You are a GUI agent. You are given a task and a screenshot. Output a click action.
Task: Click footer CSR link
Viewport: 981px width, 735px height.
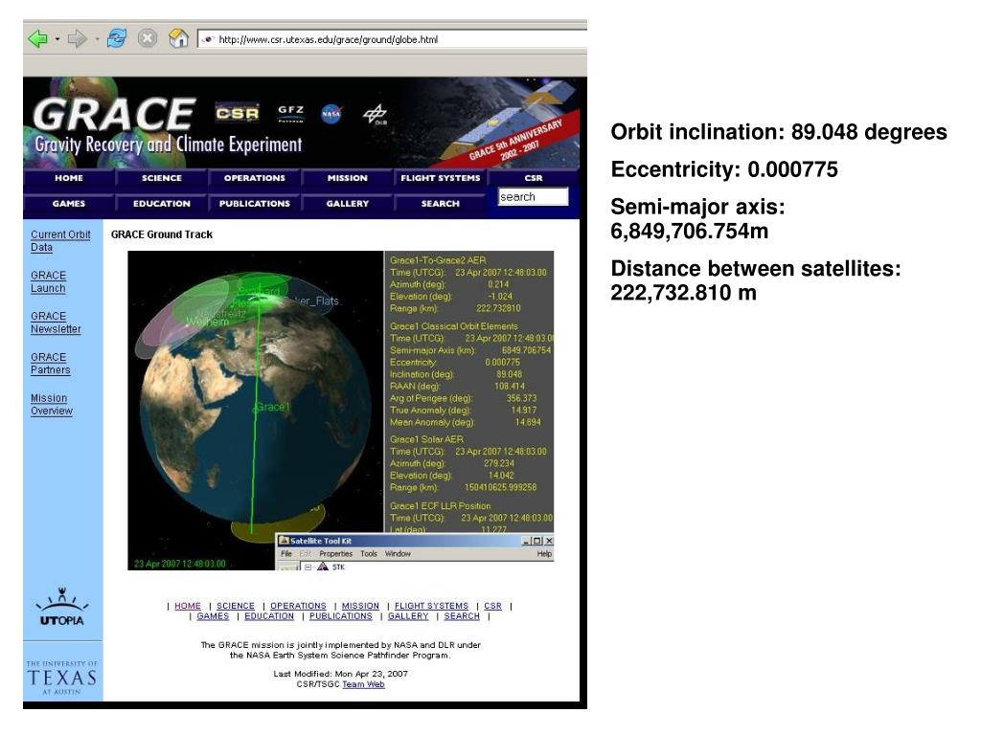[x=492, y=606]
